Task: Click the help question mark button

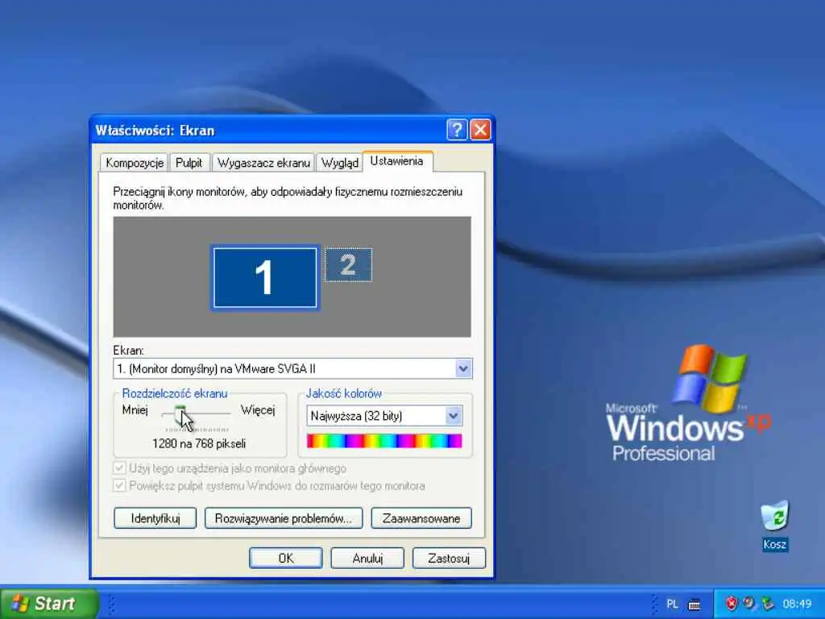Action: tap(457, 130)
